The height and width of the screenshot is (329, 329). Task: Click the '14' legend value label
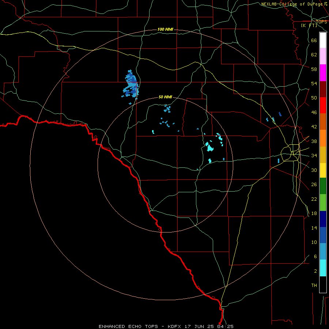pos(314,228)
